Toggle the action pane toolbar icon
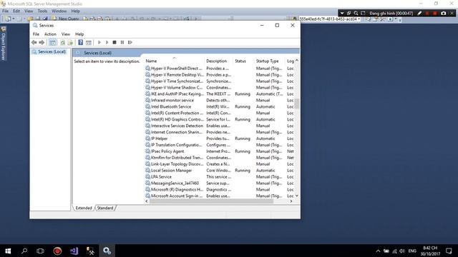Image resolution: width=458 pixels, height=257 pixels. 89,43
